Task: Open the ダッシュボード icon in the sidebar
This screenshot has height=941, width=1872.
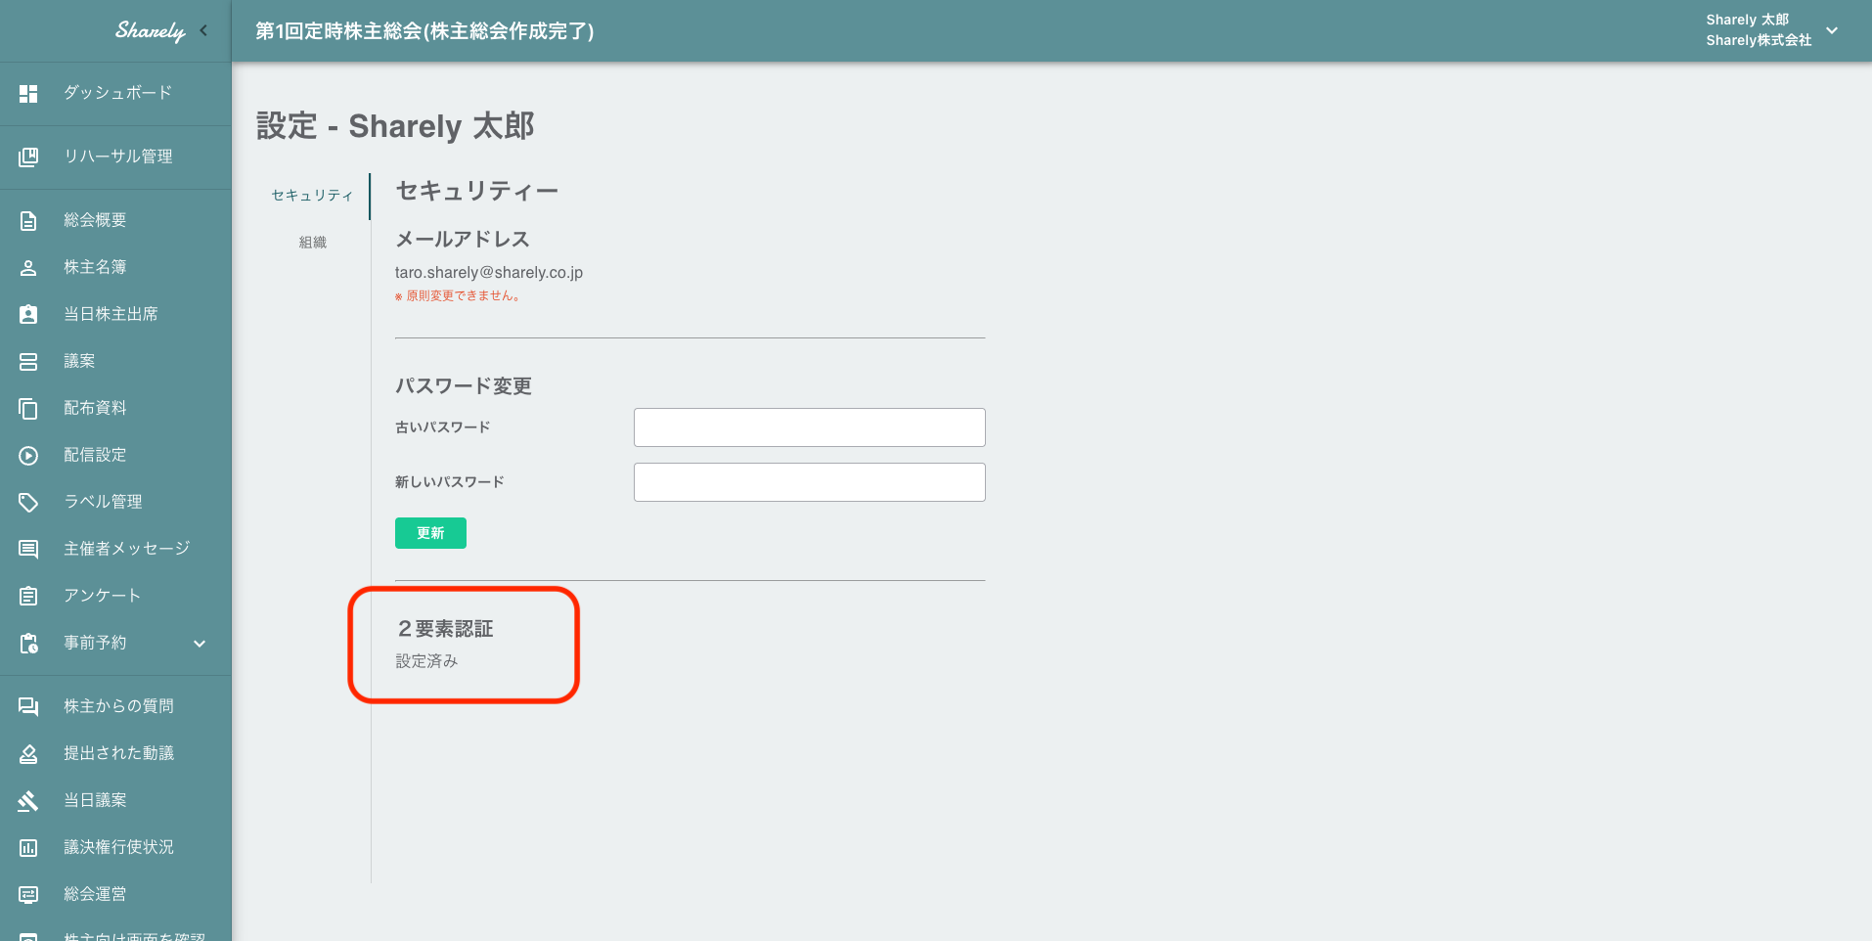Action: click(x=27, y=93)
